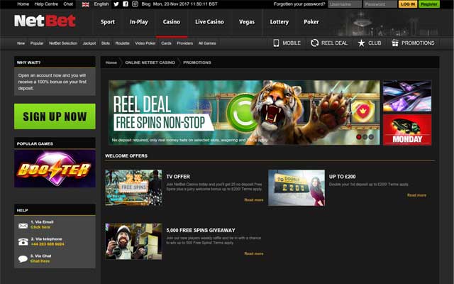This screenshot has height=284, width=454.
Task: Click the Club star icon
Action: [x=361, y=43]
